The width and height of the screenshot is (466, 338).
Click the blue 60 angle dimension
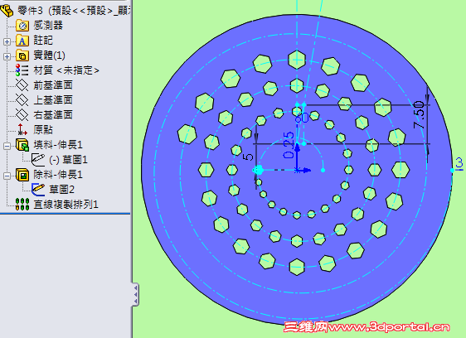click(x=303, y=118)
